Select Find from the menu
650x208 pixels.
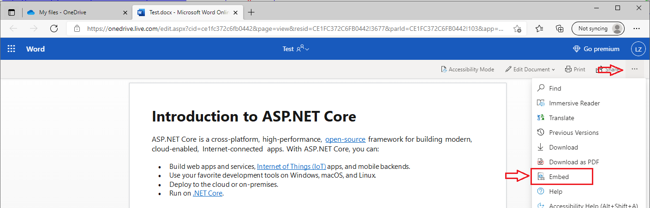[589, 88]
